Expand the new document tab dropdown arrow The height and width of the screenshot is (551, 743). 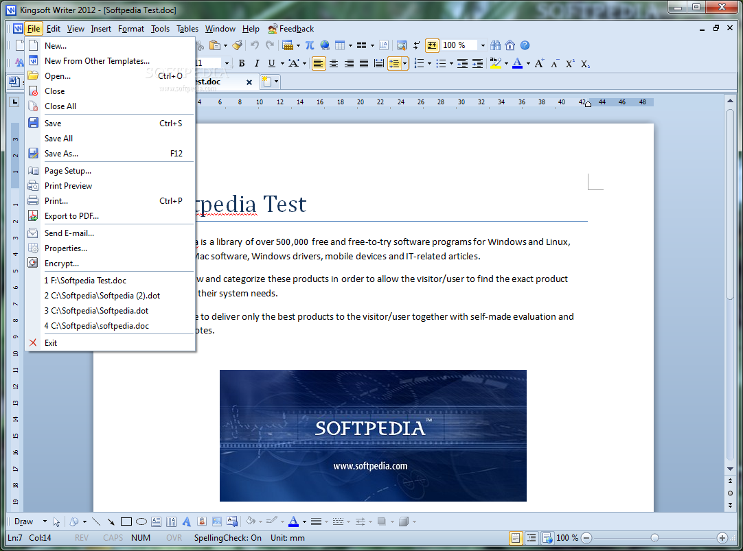click(x=276, y=82)
